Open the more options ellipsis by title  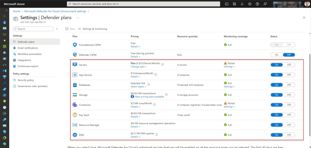tap(78, 18)
